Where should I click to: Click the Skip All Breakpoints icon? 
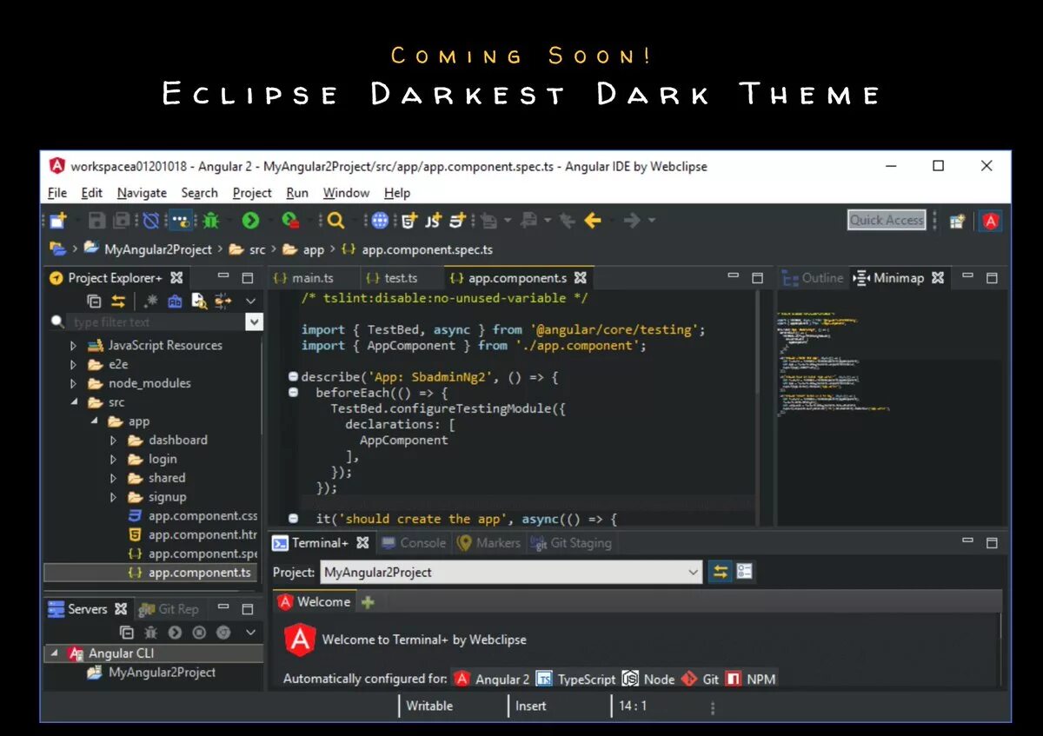point(151,221)
